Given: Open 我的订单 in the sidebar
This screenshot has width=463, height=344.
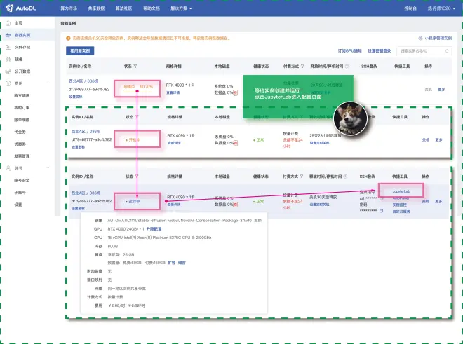Looking at the screenshot, I should click(x=22, y=107).
